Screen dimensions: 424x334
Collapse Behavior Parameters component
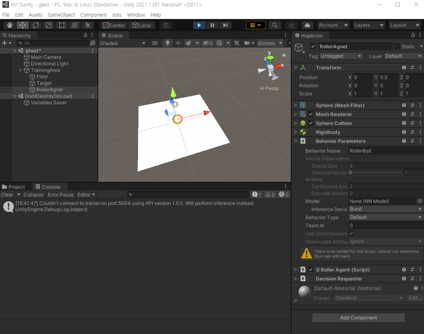[296, 141]
